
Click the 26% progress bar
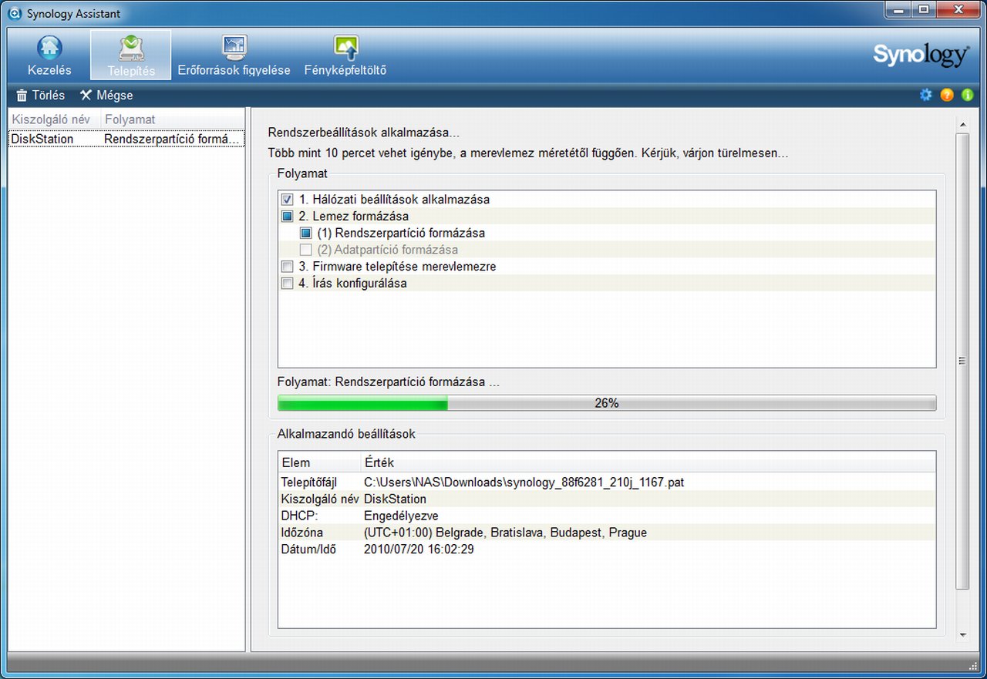tap(607, 403)
